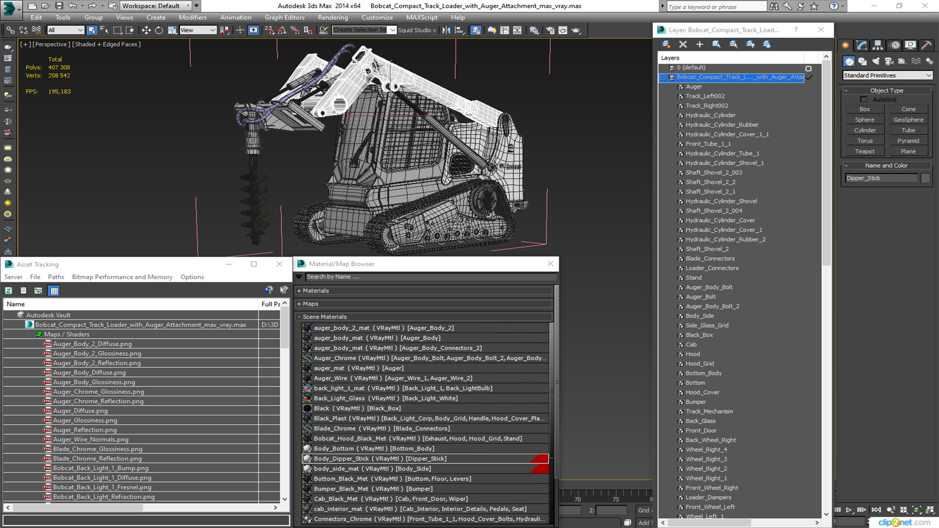
Task: Delete highlighted layers with X icon
Action: click(x=683, y=44)
